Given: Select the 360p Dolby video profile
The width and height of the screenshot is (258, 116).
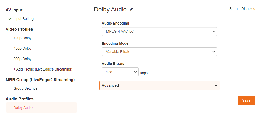Looking at the screenshot, I should 22,59.
